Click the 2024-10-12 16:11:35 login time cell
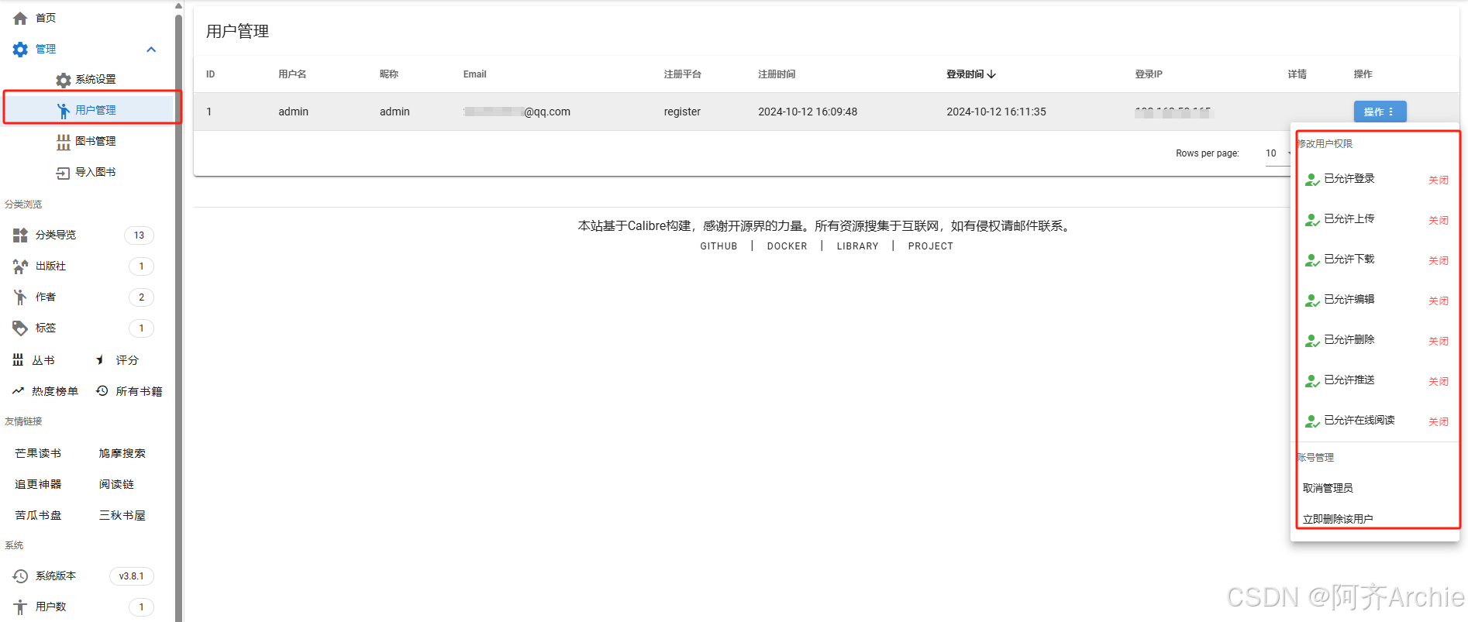The height and width of the screenshot is (622, 1468). 996,112
